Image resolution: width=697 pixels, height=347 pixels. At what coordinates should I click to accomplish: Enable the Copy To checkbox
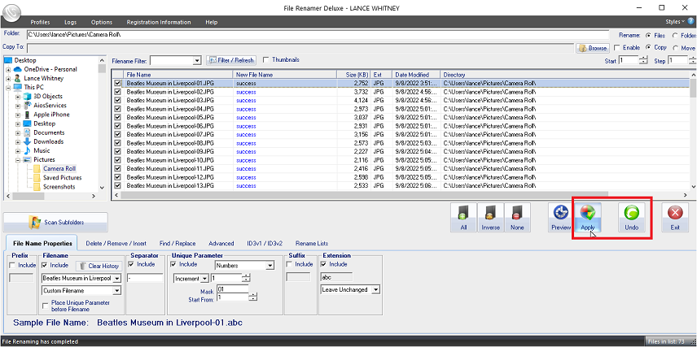tap(617, 47)
